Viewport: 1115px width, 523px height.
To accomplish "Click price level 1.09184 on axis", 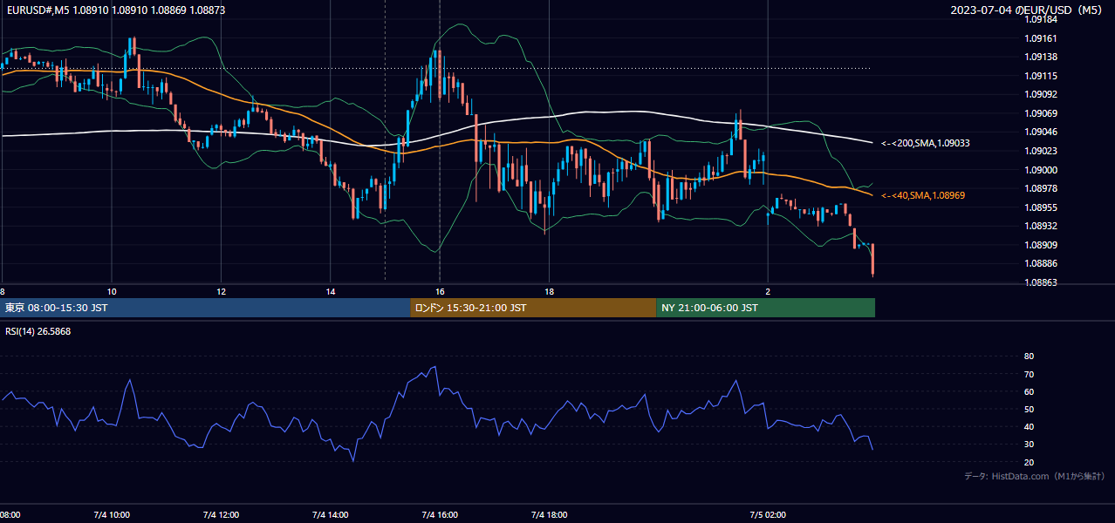I will (1040, 19).
